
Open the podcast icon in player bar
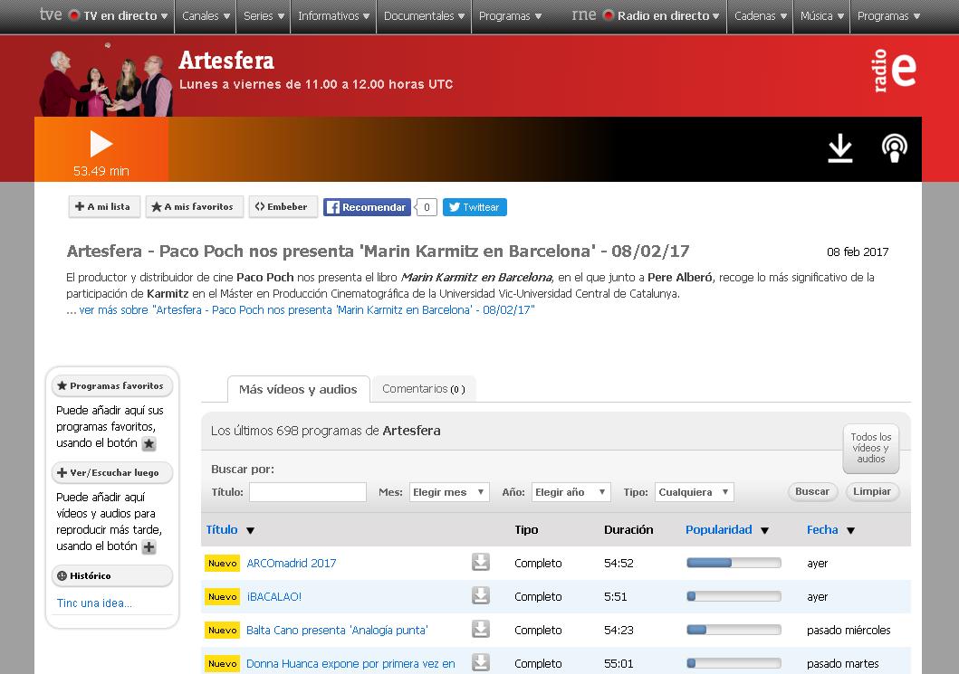tap(895, 148)
